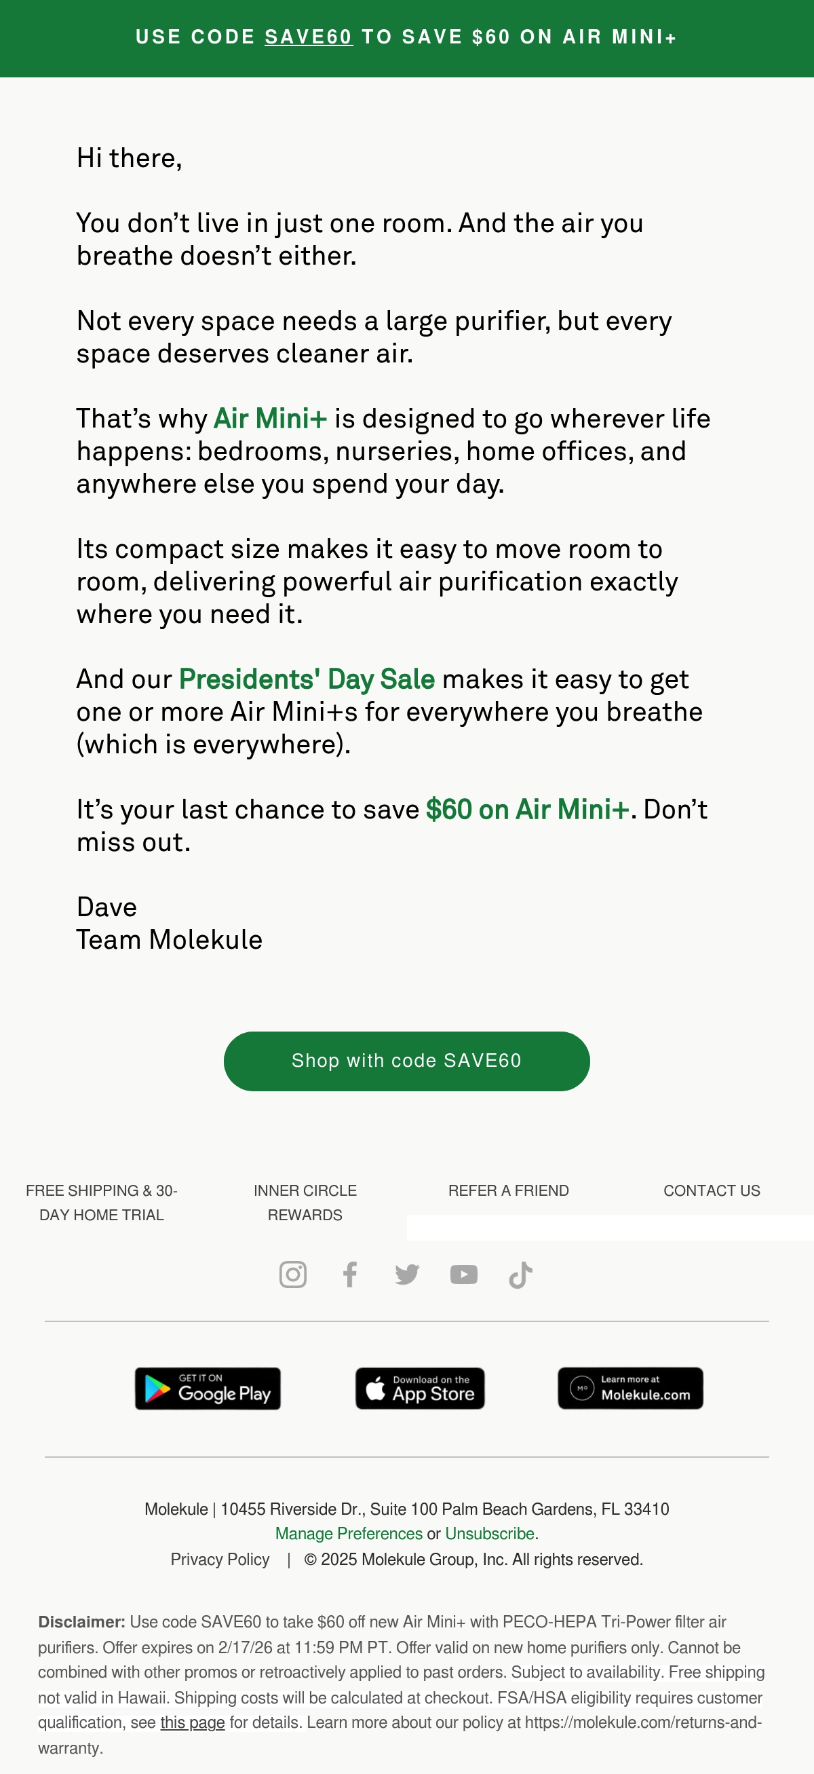This screenshot has height=1774, width=814.
Task: Open the YouTube social icon
Action: (464, 1274)
